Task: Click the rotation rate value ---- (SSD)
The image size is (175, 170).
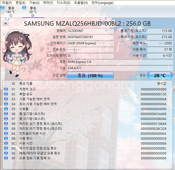Action: (x=160, y=43)
